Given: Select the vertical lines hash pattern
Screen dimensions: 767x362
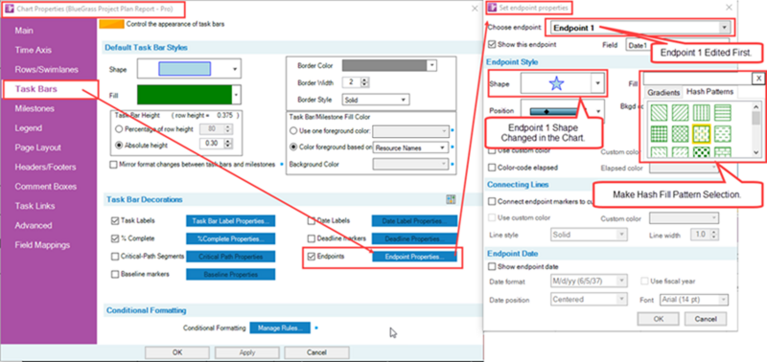Looking at the screenshot, I should point(701,112).
